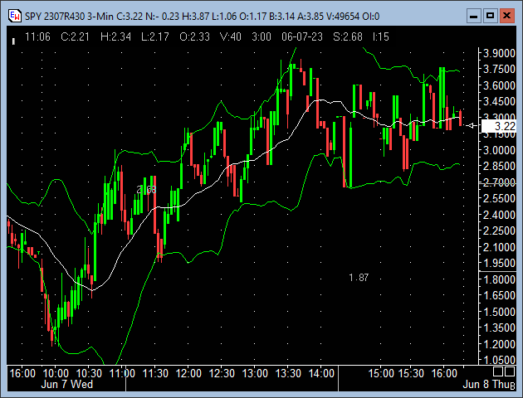523x398 pixels.
Task: Click the 11:30 time axis label
Action: [x=155, y=373]
